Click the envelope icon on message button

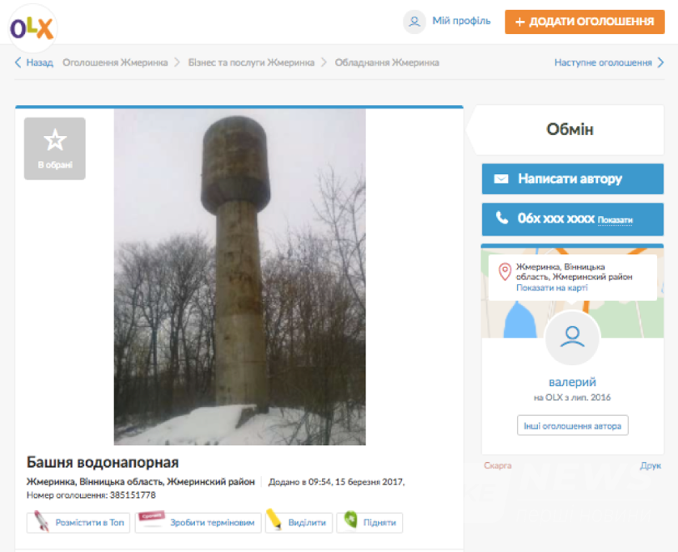pos(501,178)
